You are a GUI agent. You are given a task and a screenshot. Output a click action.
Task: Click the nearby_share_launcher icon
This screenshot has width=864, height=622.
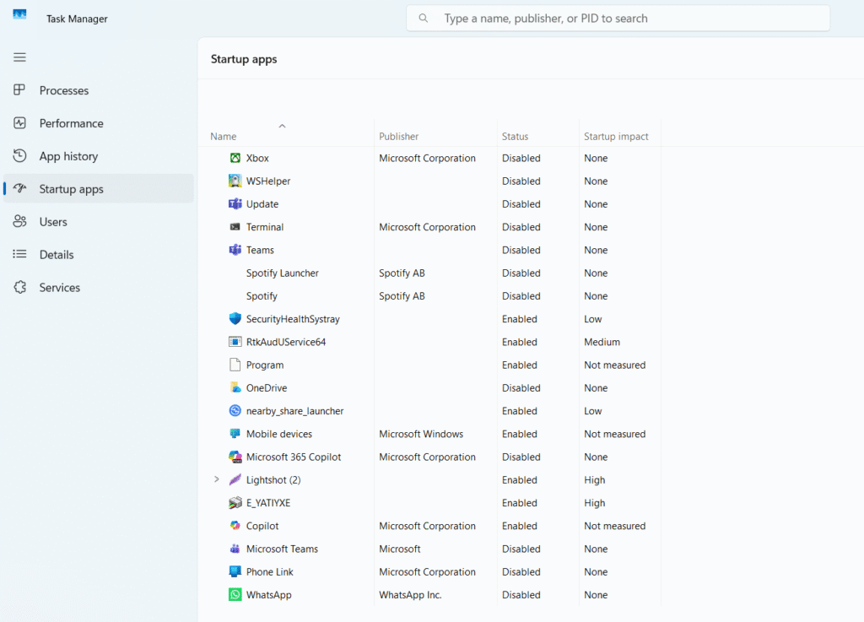(235, 410)
